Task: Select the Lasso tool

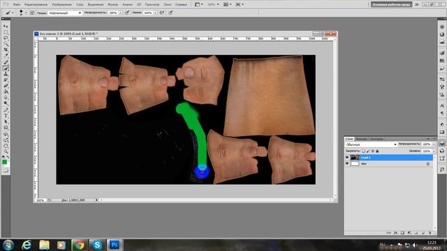Action: (x=6, y=38)
